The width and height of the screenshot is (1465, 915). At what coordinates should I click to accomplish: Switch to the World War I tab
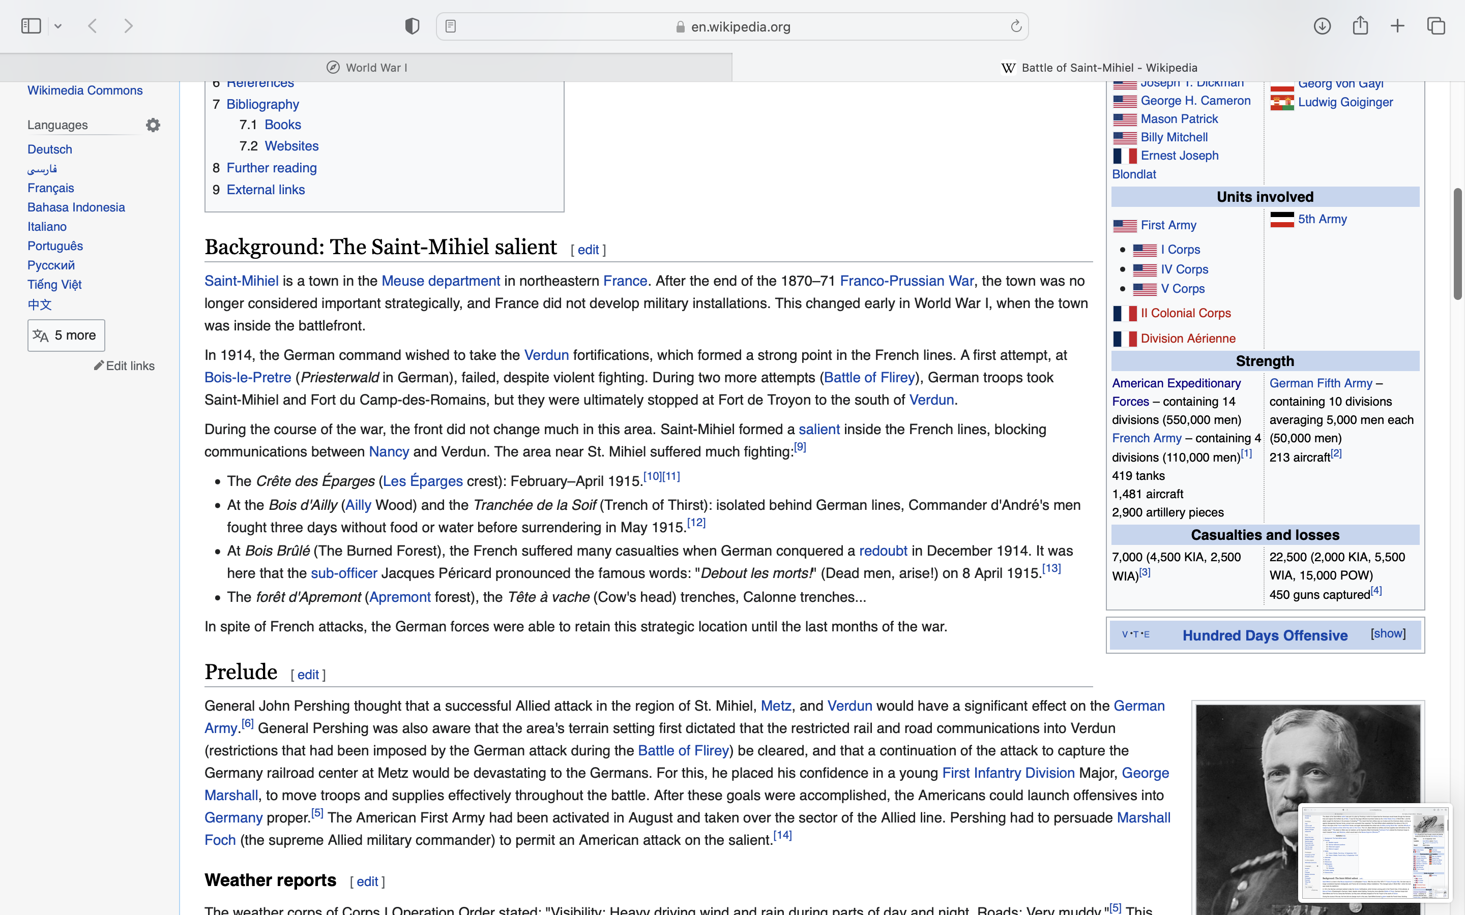point(366,68)
